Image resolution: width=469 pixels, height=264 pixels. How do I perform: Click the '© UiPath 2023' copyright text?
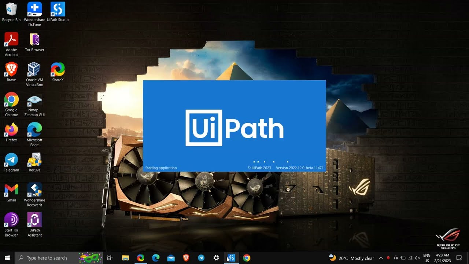259,168
